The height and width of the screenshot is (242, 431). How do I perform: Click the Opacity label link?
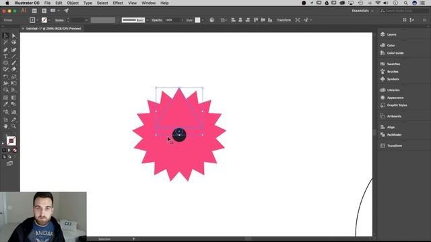coord(157,20)
